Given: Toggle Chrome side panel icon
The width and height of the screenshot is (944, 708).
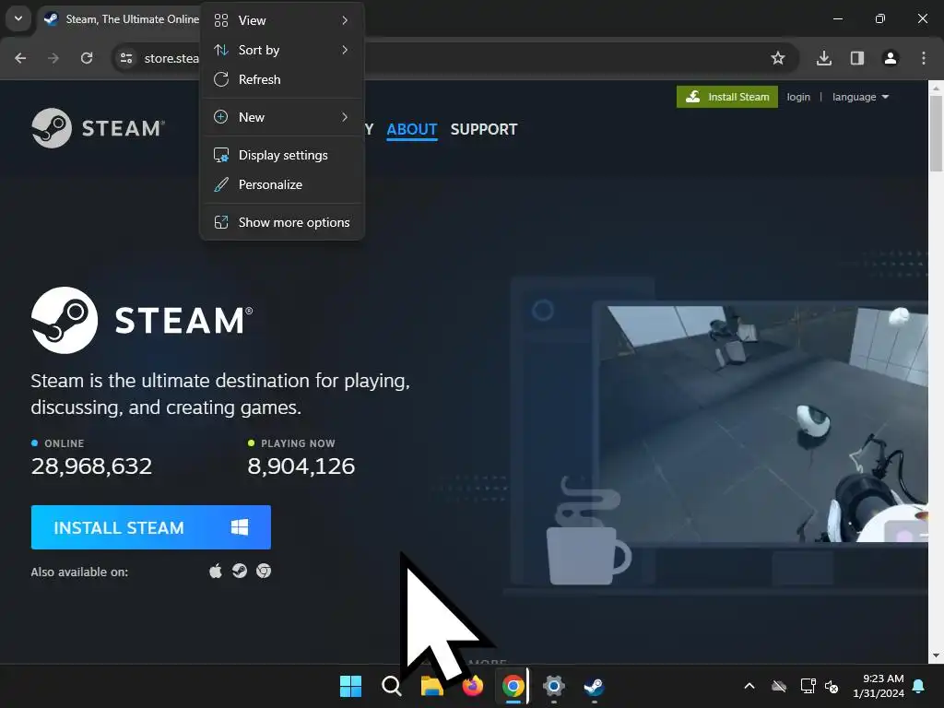Looking at the screenshot, I should pyautogui.click(x=857, y=58).
